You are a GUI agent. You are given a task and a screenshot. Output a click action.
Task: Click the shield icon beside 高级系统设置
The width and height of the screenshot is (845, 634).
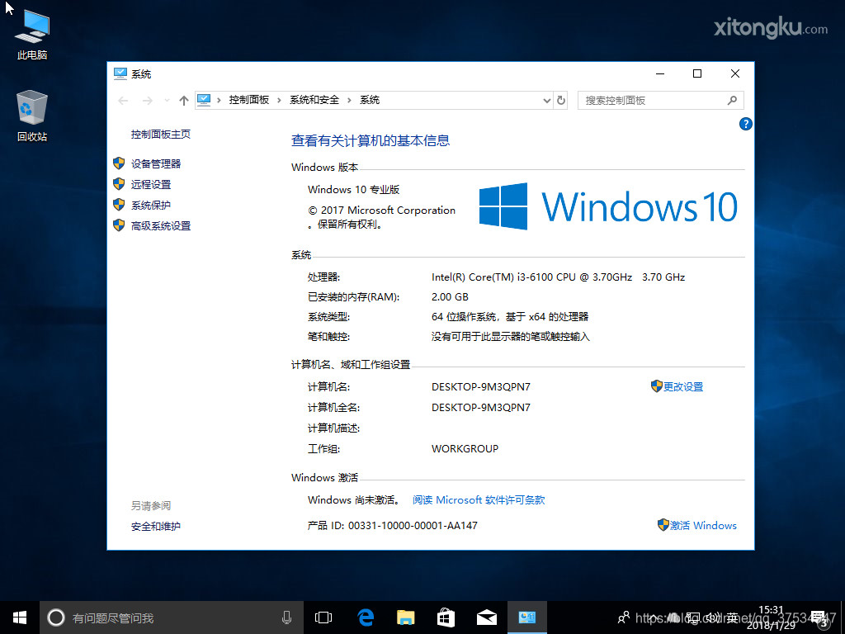[119, 225]
